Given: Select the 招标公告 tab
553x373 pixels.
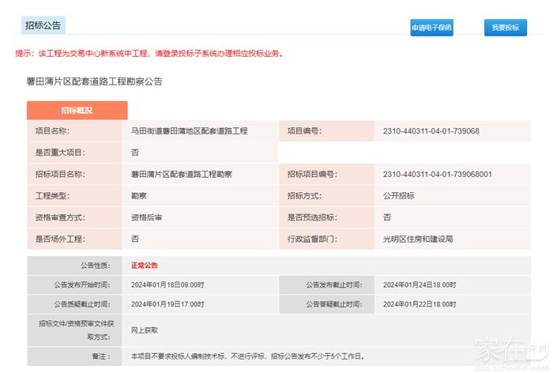Looking at the screenshot, I should (x=43, y=25).
